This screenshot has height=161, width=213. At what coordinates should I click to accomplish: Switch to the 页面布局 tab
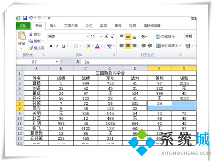tap(71, 26)
